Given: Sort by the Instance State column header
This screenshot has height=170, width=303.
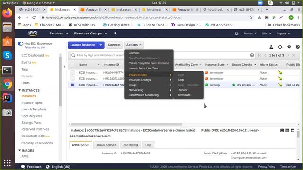Looking at the screenshot, I should (x=214, y=65).
